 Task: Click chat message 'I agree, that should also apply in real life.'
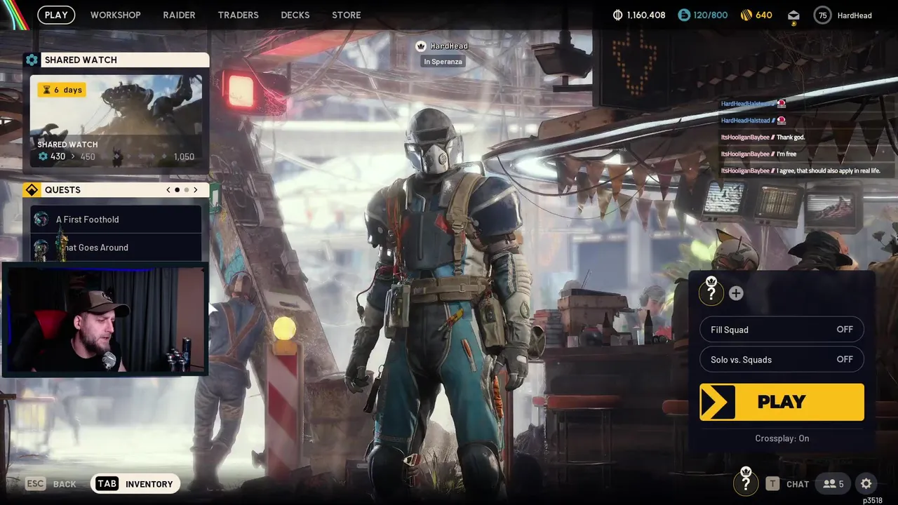point(828,171)
